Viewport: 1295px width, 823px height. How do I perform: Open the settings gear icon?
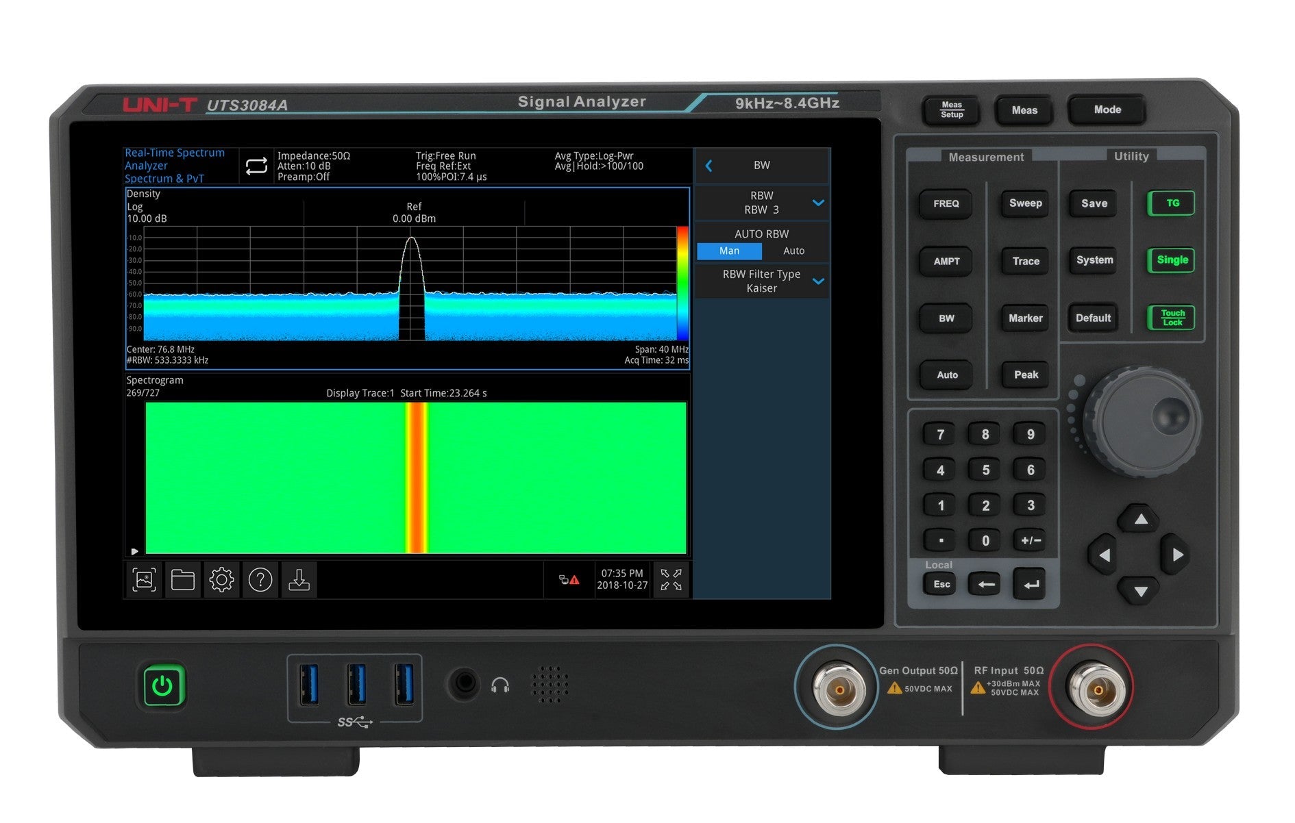point(221,580)
